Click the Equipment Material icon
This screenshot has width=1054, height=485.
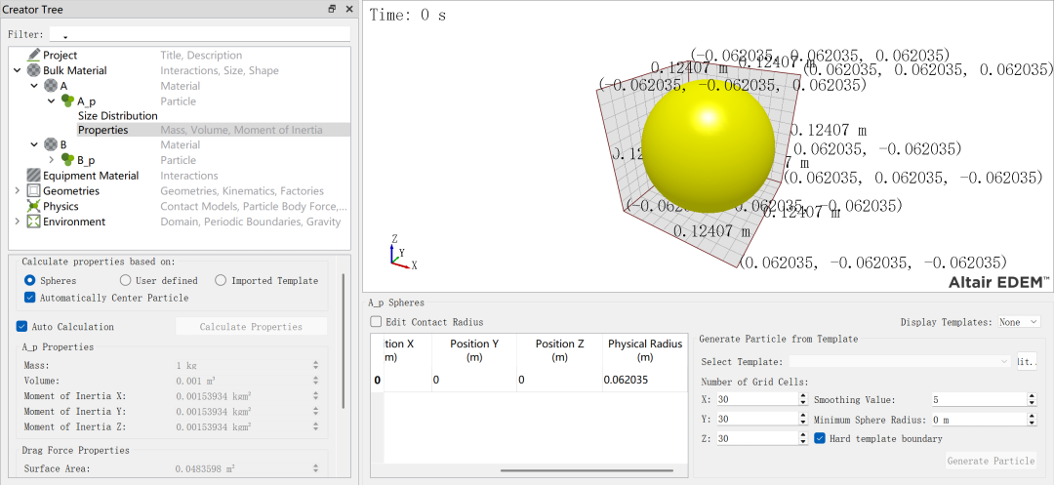[34, 176]
